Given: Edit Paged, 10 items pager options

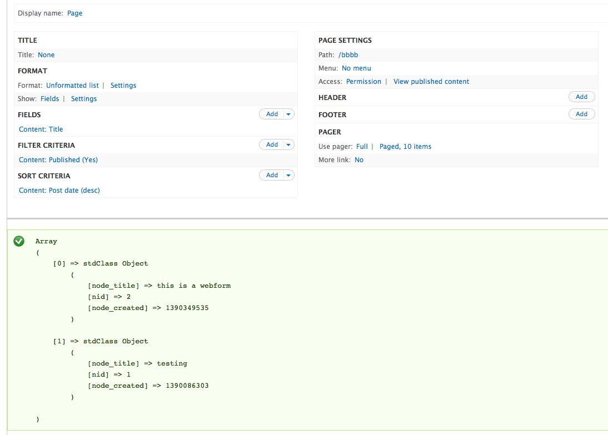Looking at the screenshot, I should [x=405, y=147].
